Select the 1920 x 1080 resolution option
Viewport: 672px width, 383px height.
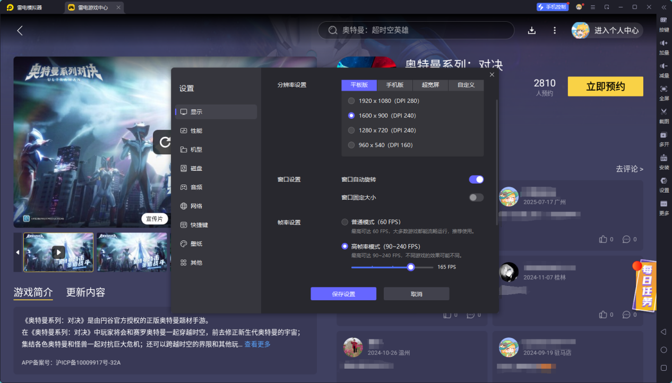[x=351, y=100]
